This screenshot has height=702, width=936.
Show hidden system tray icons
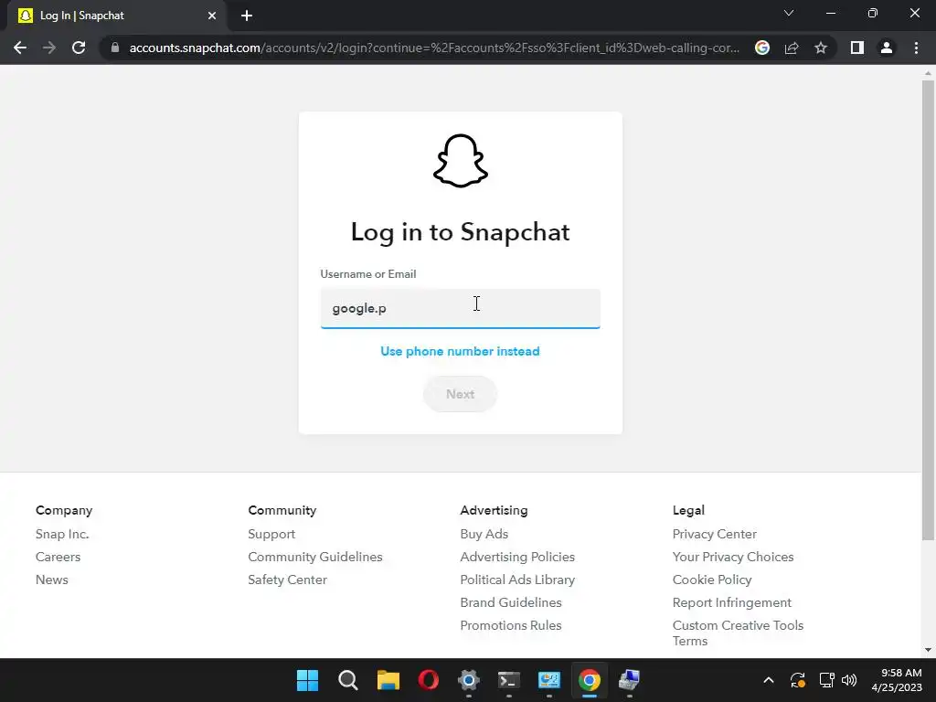[769, 680]
